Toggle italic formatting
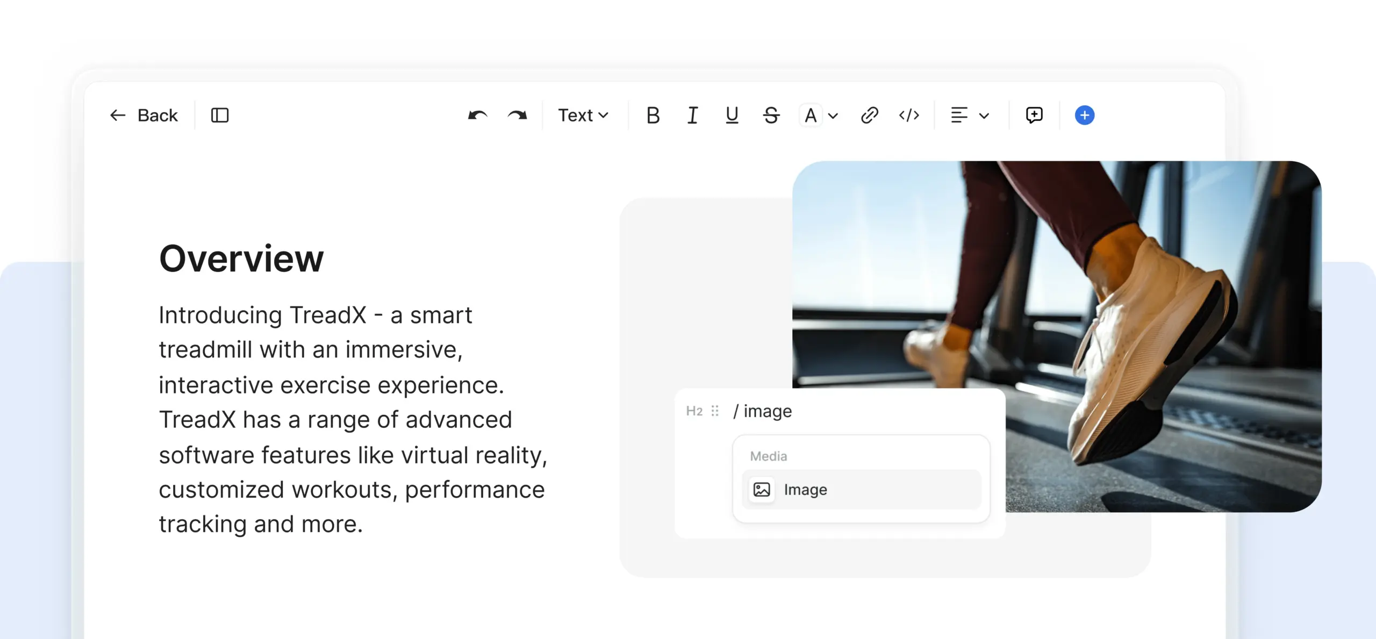This screenshot has width=1376, height=639. (692, 115)
